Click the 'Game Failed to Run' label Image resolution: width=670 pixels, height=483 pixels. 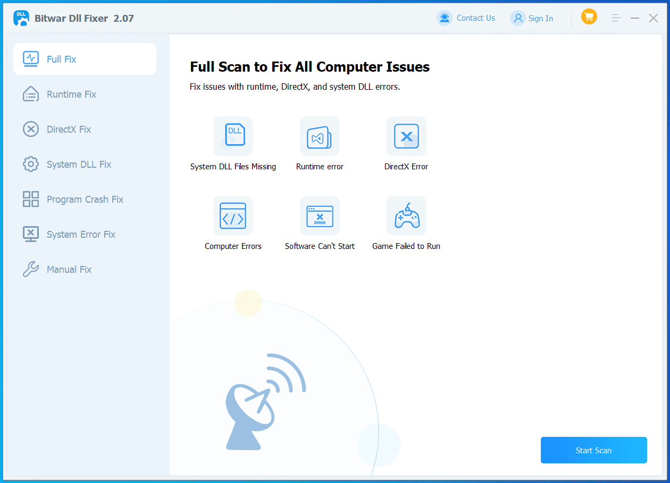[406, 246]
